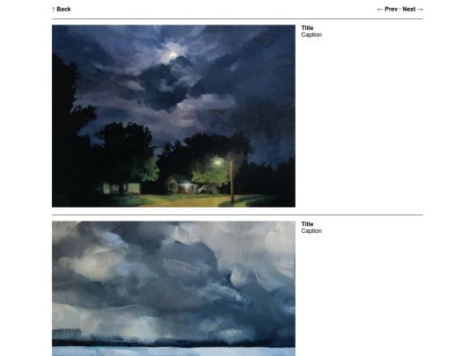The width and height of the screenshot is (475, 356).
Task: Click the up arrow beside Back
Action: [x=54, y=10]
